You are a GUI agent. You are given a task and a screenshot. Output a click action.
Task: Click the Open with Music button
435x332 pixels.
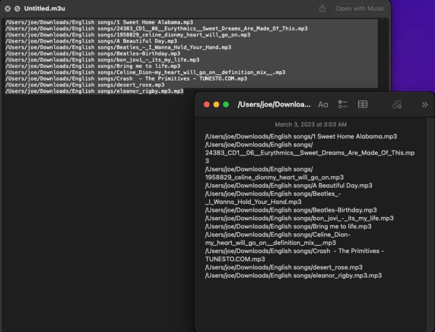tap(360, 8)
